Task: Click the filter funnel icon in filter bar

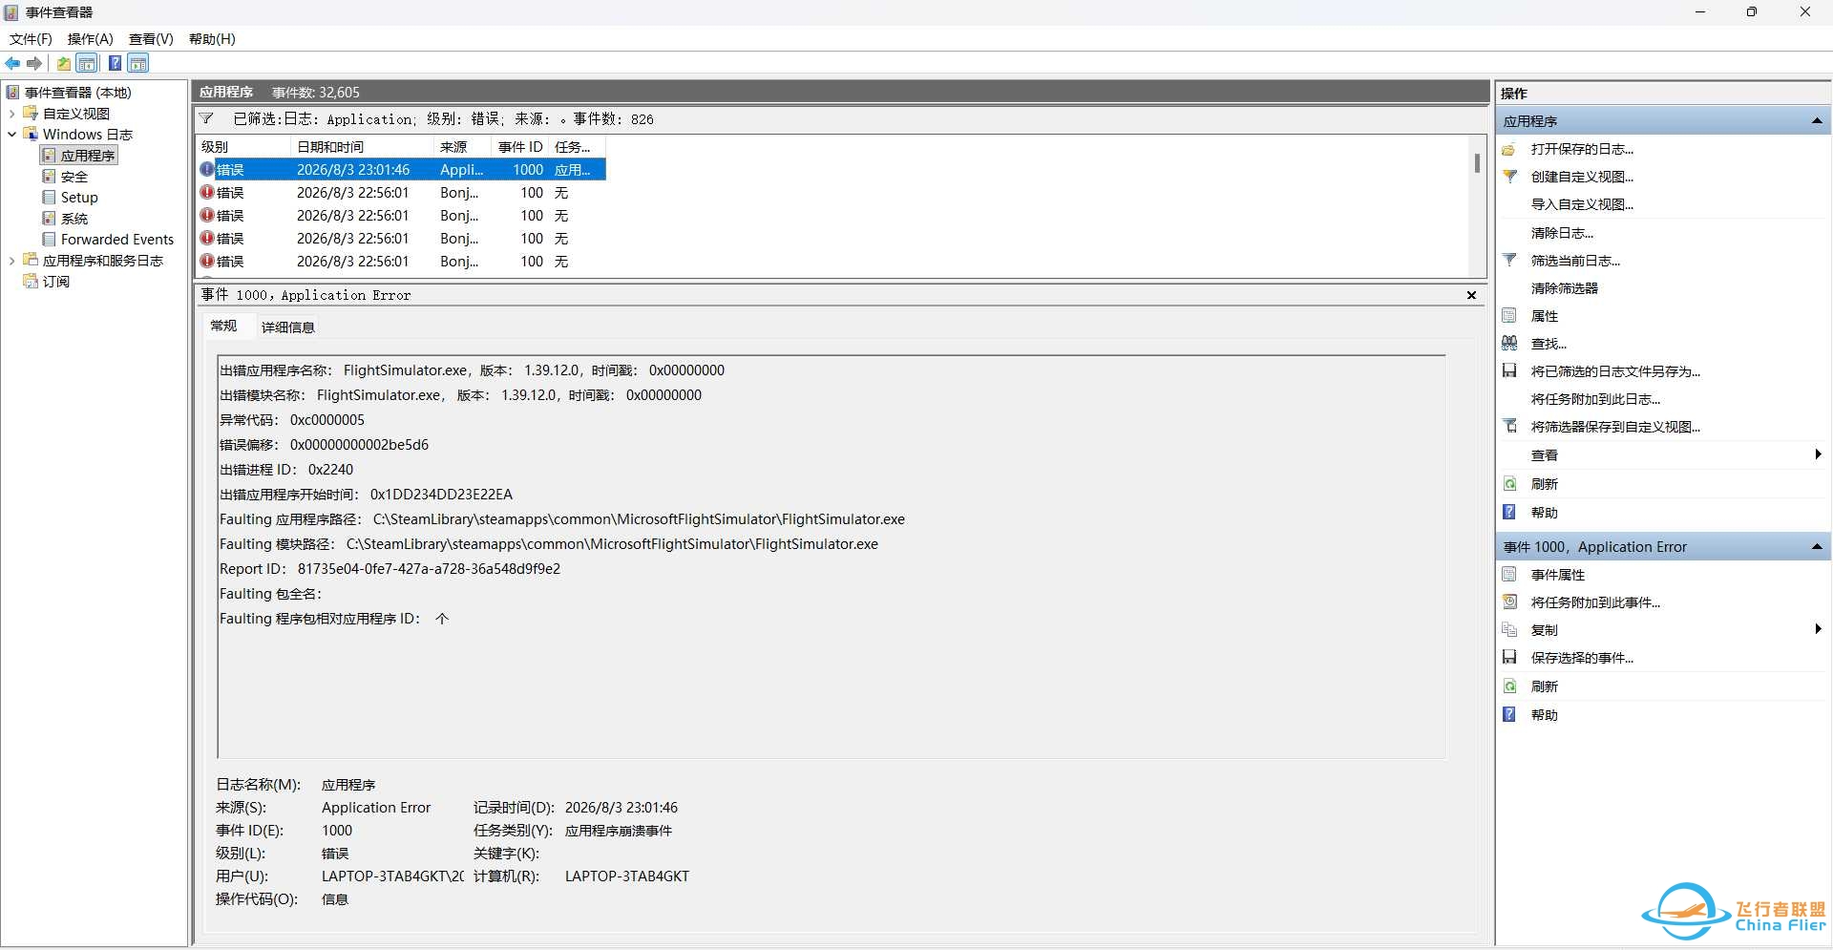Action: click(206, 118)
